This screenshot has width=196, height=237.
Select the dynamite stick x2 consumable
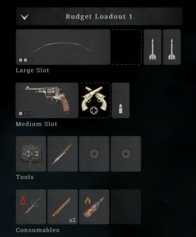(63, 207)
